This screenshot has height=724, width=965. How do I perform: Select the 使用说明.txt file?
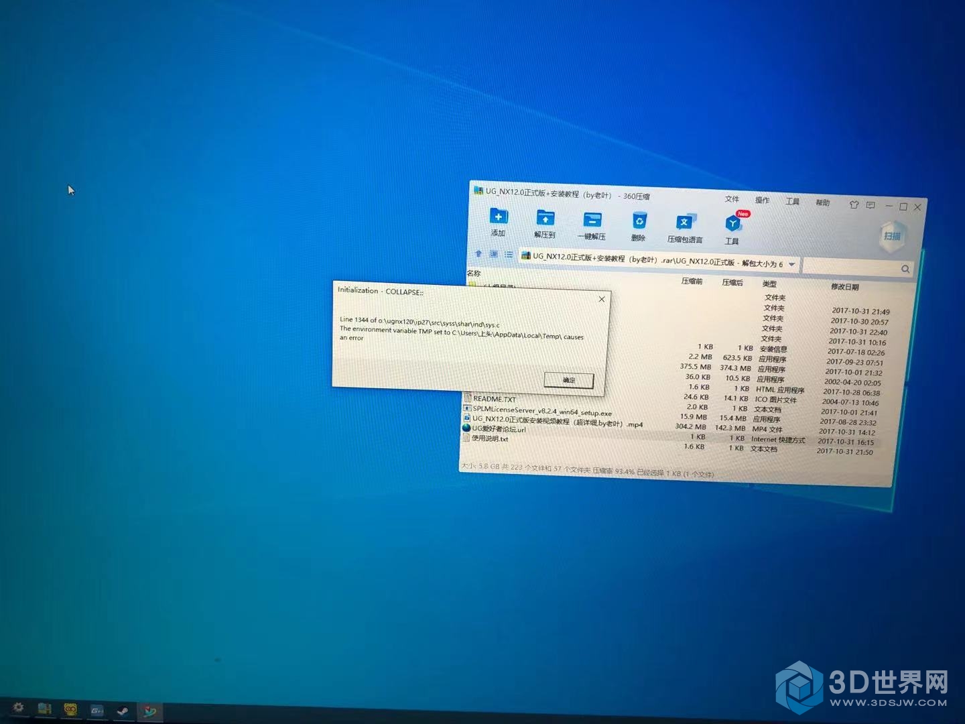coord(485,438)
